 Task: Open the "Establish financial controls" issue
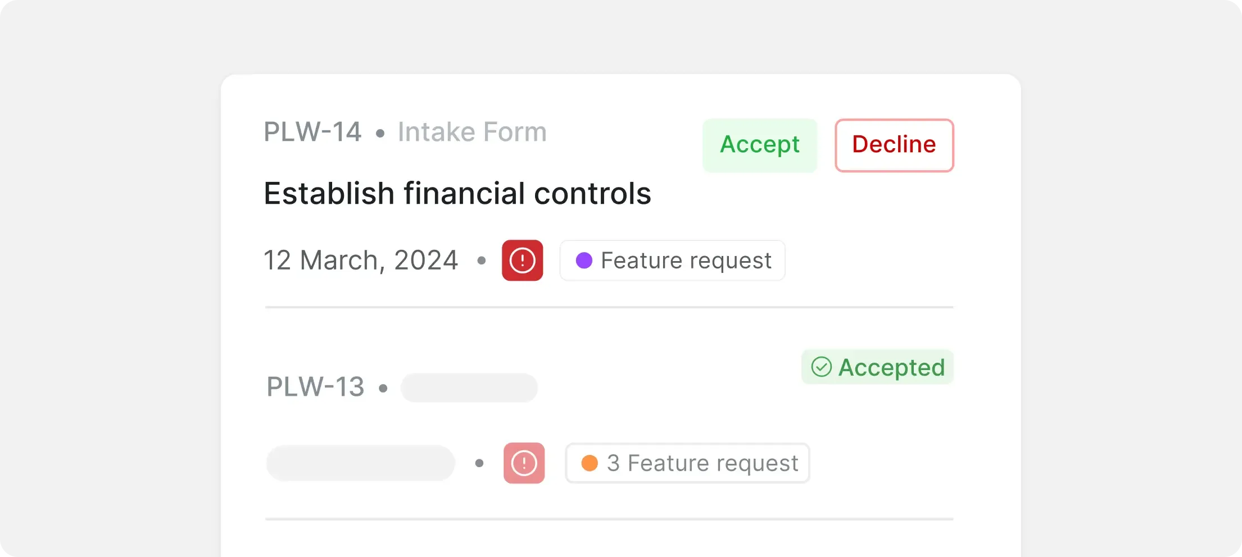coord(457,194)
